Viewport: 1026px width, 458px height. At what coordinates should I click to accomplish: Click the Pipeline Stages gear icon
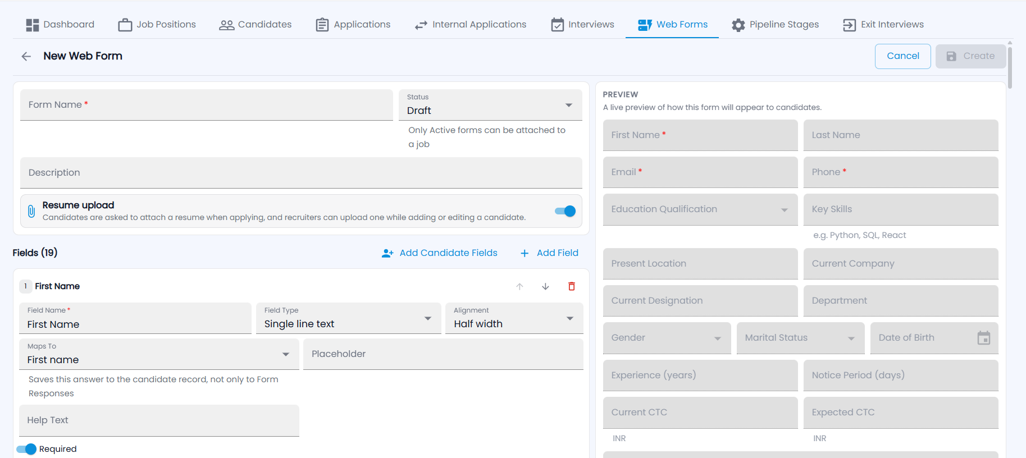pos(738,25)
